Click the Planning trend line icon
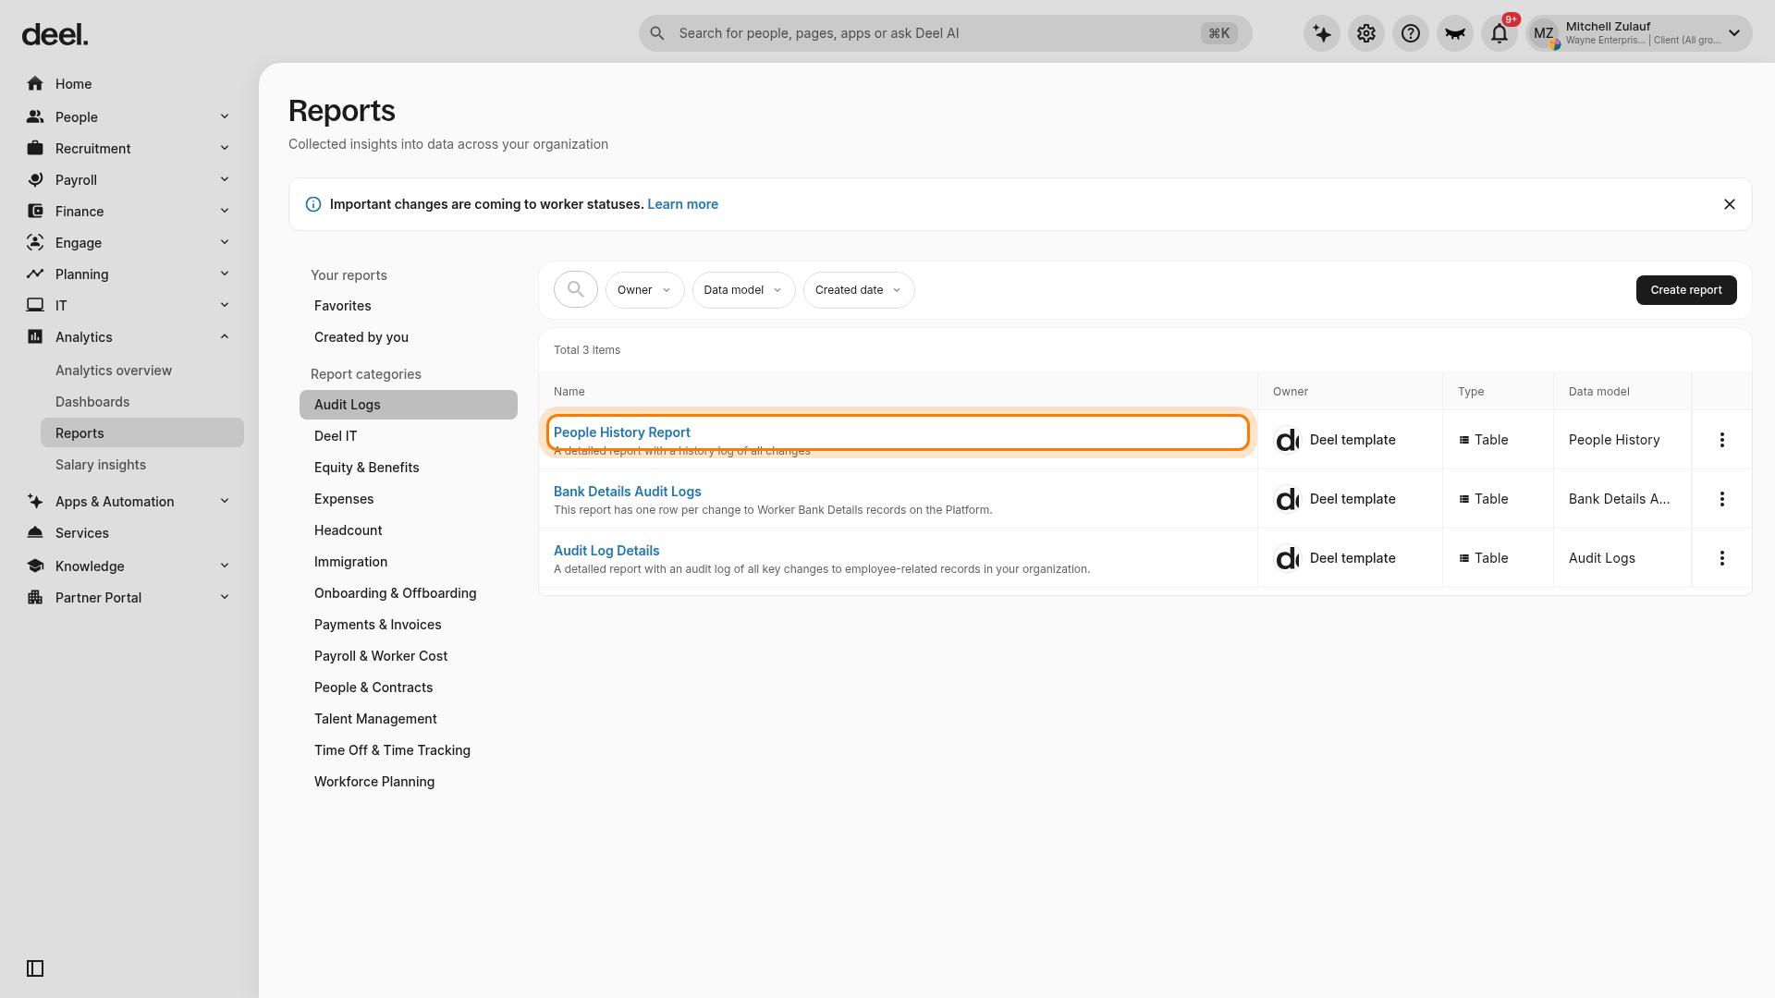Viewport: 1775px width, 998px height. click(x=35, y=274)
